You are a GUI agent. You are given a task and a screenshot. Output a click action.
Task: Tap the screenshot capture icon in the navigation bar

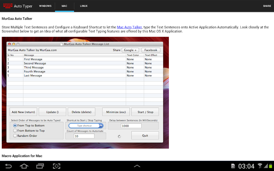pos(56,166)
